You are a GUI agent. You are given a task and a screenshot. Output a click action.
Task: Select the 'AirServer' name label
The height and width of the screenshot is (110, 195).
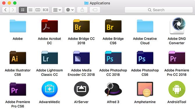81,102
